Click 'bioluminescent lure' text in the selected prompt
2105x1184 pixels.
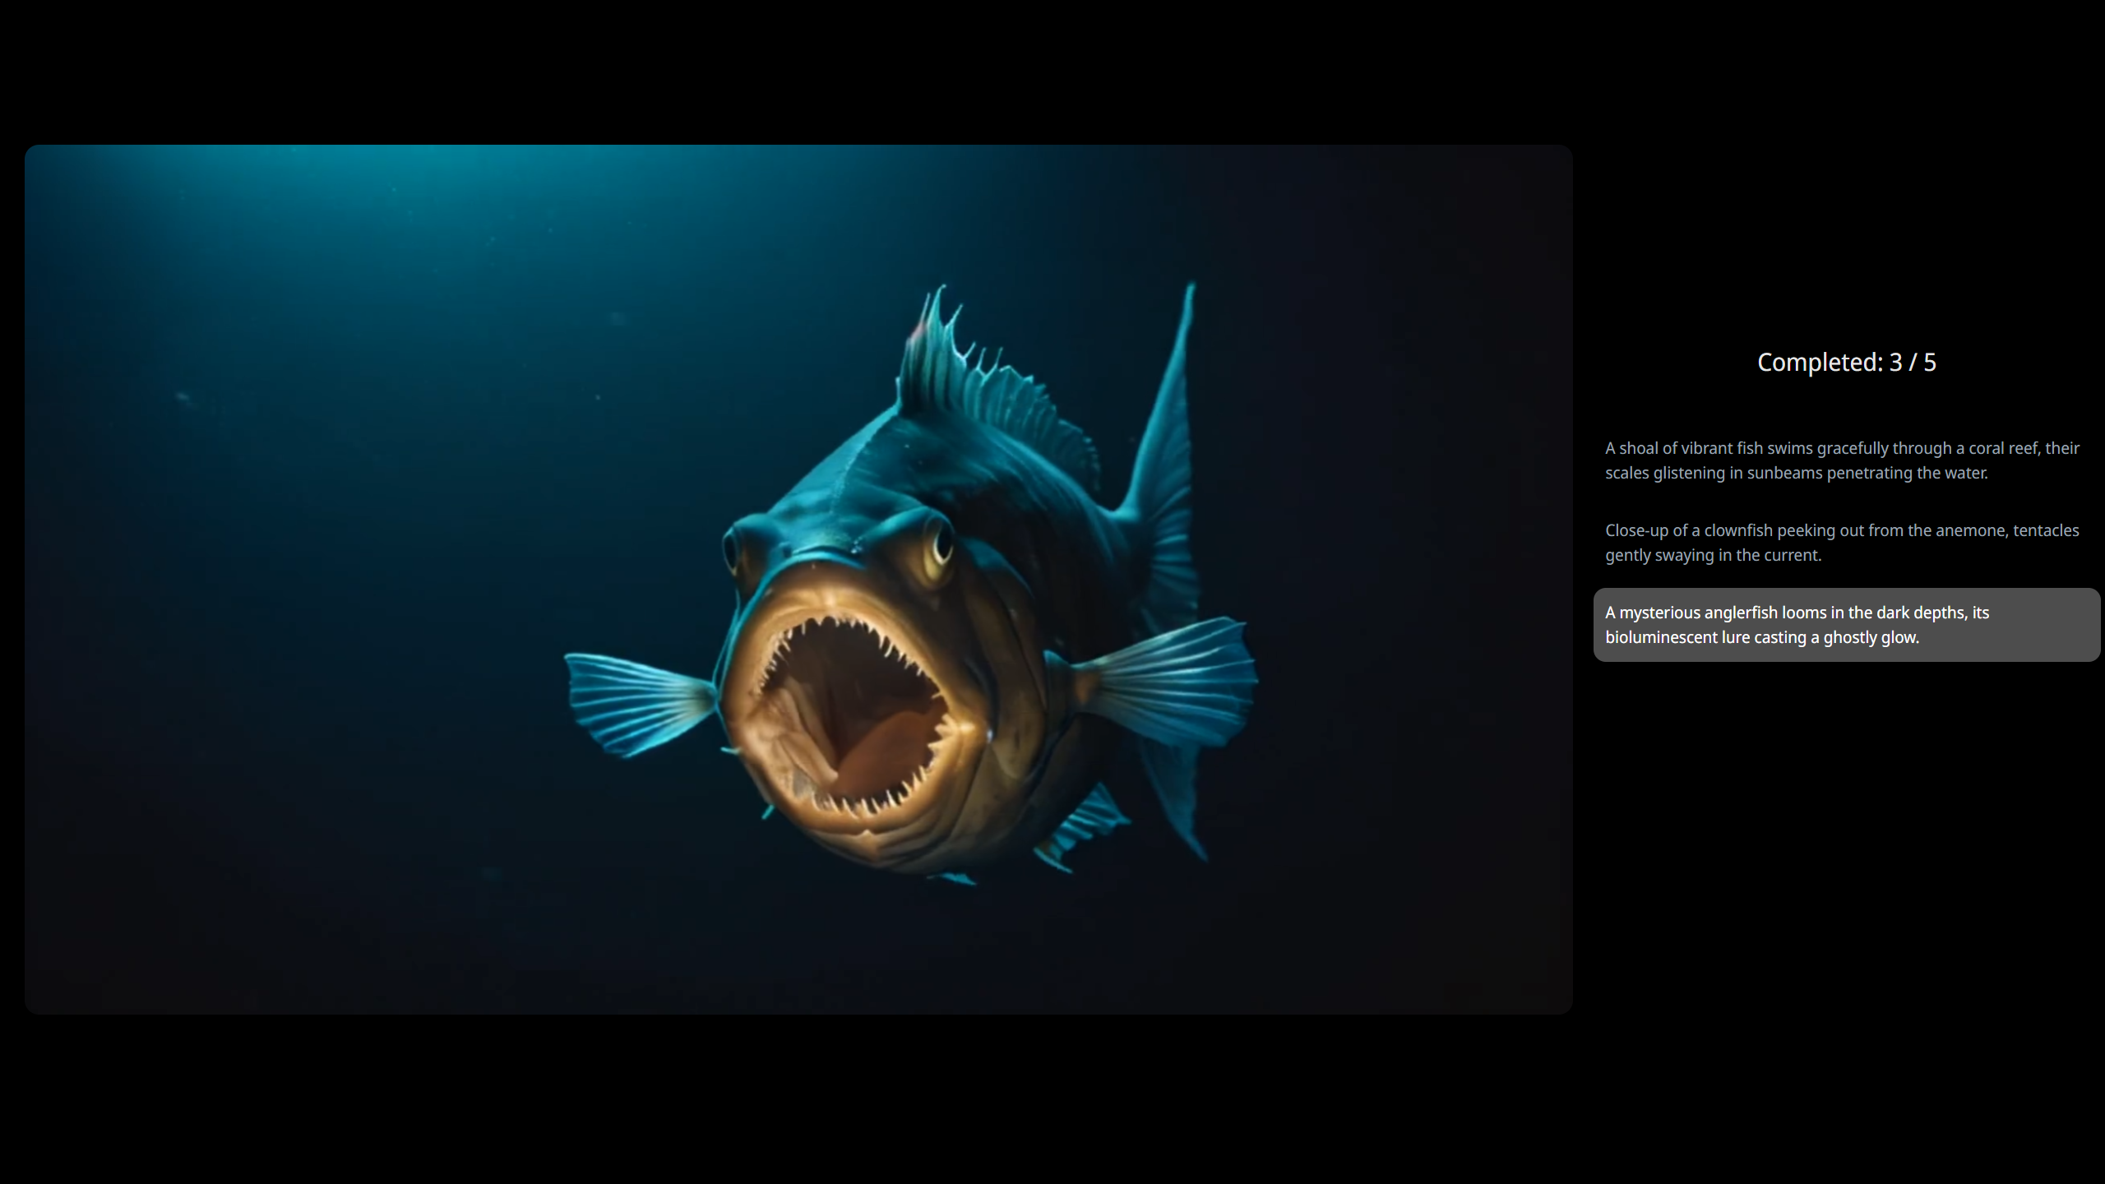(x=1677, y=637)
